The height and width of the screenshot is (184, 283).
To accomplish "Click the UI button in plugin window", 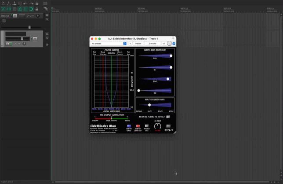I will (164, 44).
